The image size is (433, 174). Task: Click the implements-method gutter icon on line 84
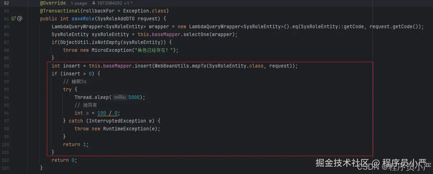pos(14,19)
